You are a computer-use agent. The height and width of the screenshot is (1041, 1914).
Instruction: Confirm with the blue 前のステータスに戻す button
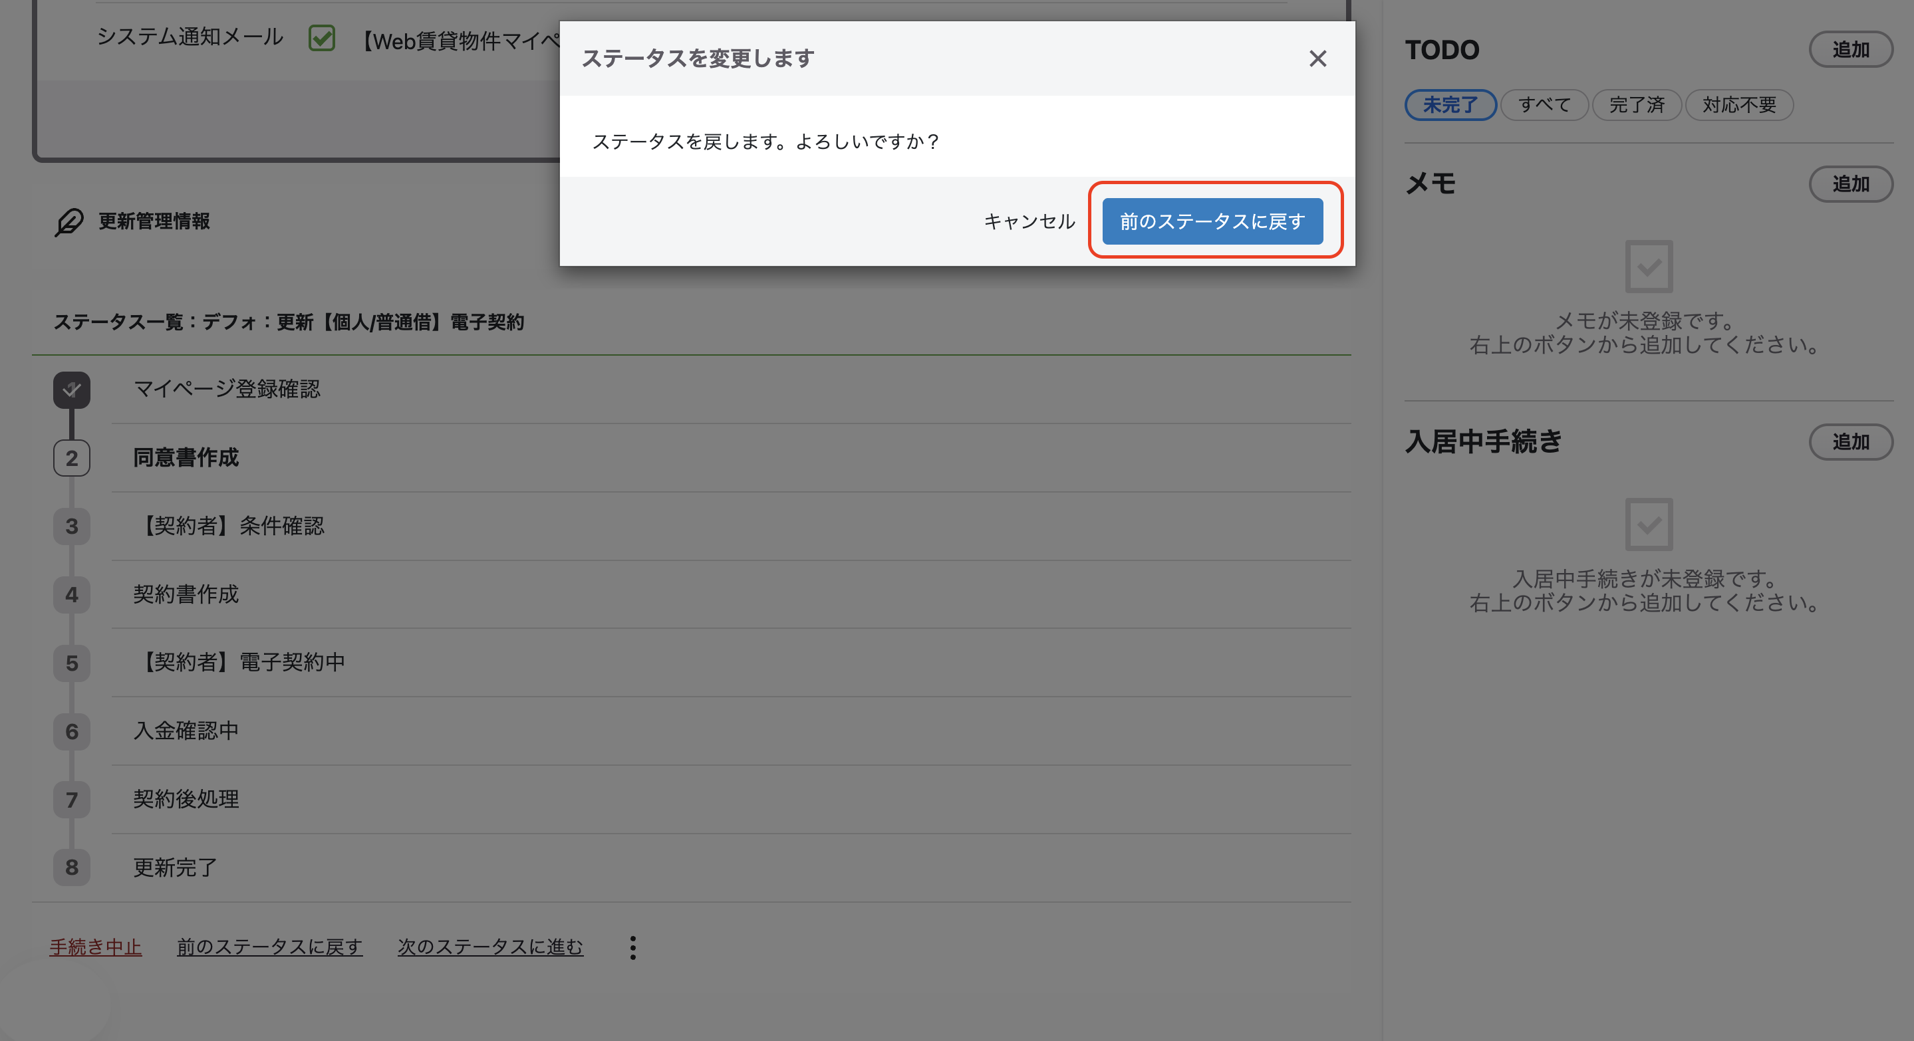coord(1212,221)
